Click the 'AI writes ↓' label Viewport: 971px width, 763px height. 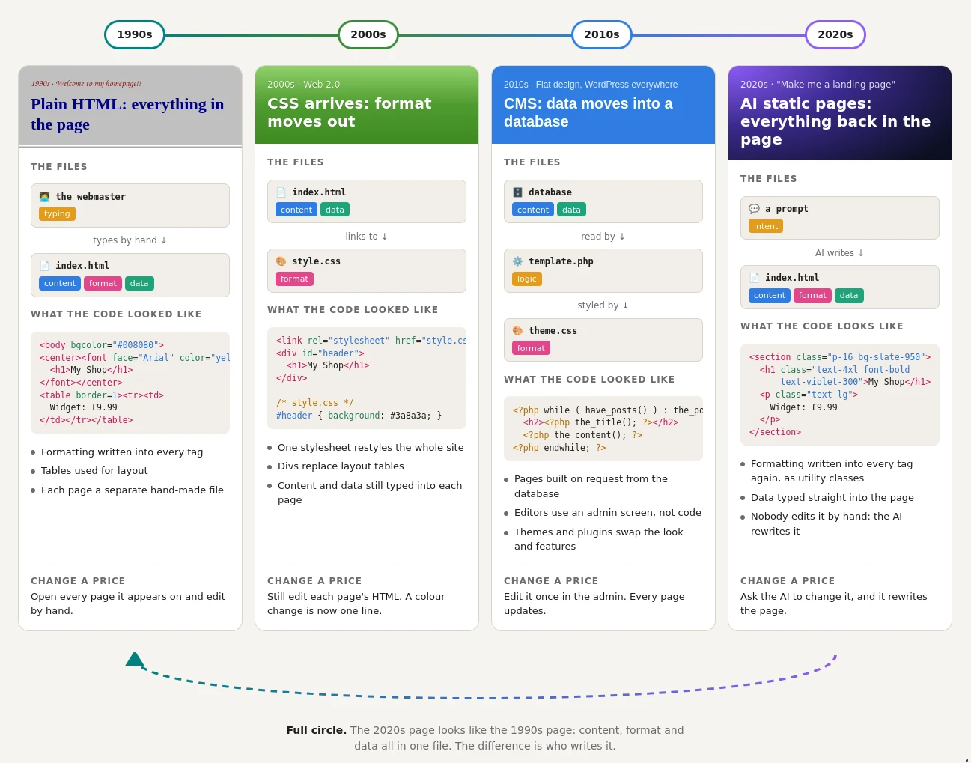tap(840, 253)
